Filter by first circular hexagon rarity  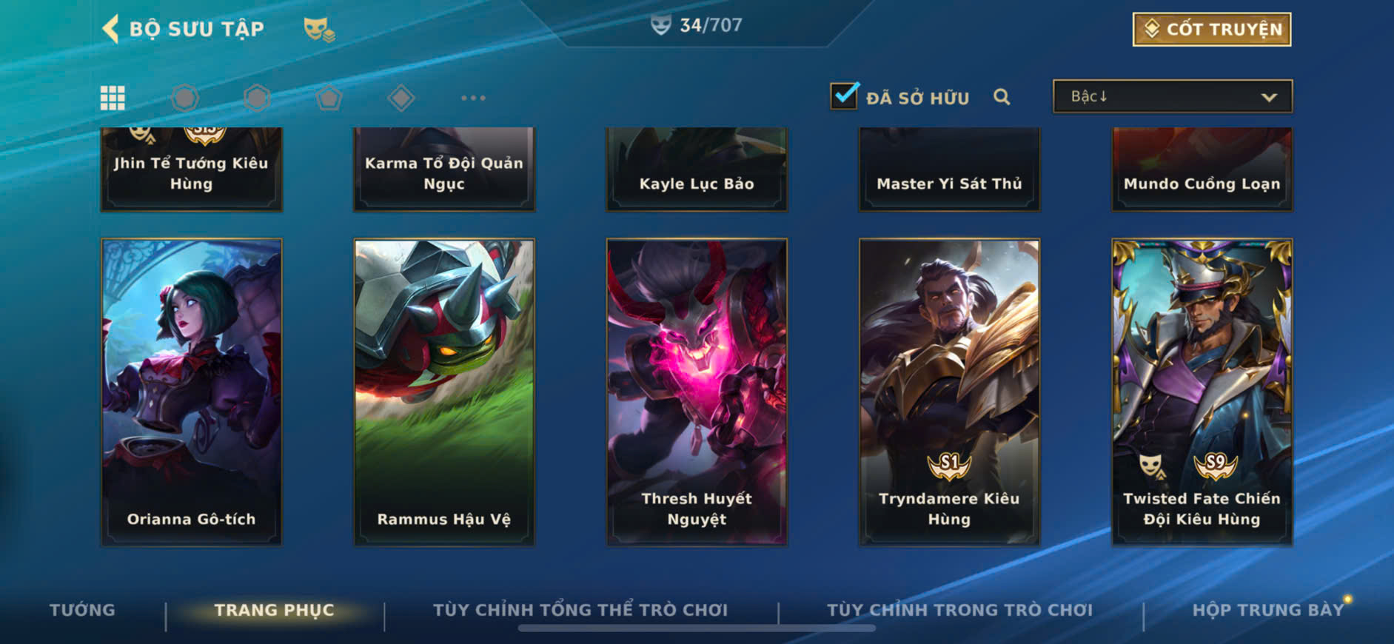coord(185,98)
